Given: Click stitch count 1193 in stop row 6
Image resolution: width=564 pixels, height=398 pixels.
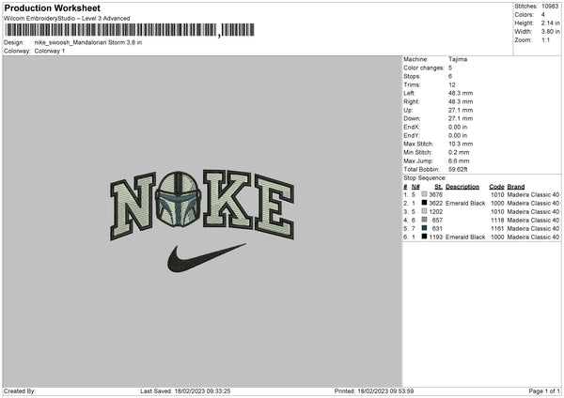Looking at the screenshot, I should (x=436, y=237).
